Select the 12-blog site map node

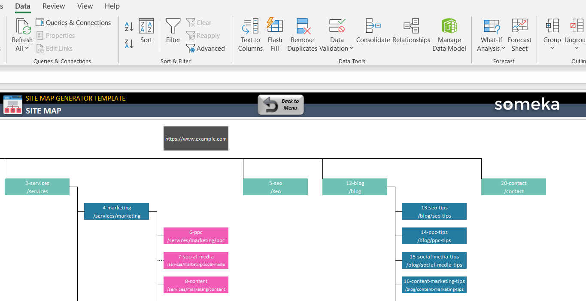tap(355, 187)
